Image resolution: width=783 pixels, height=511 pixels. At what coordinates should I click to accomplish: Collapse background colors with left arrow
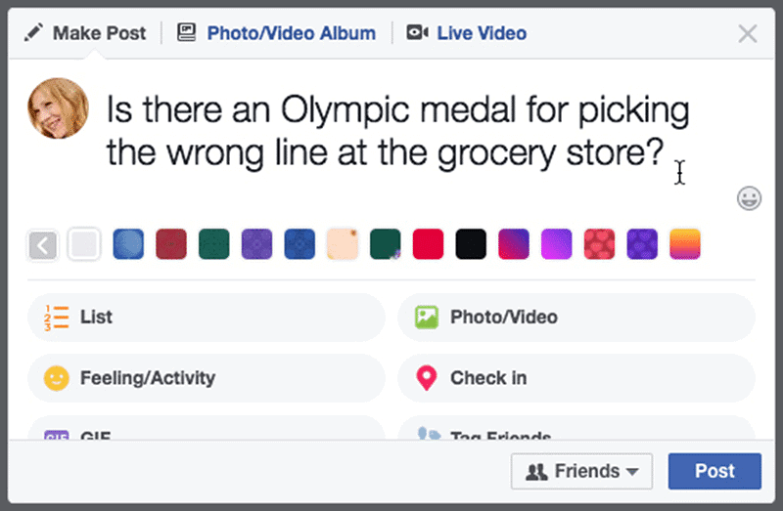point(43,244)
